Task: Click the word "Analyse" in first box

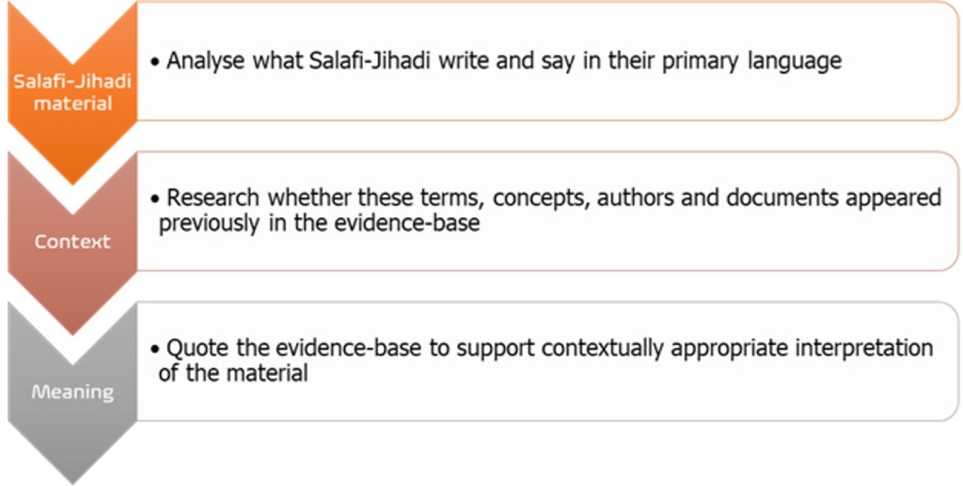Action: point(201,61)
